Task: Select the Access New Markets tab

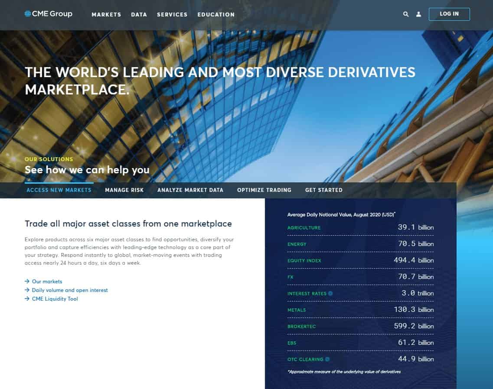Action: point(59,190)
